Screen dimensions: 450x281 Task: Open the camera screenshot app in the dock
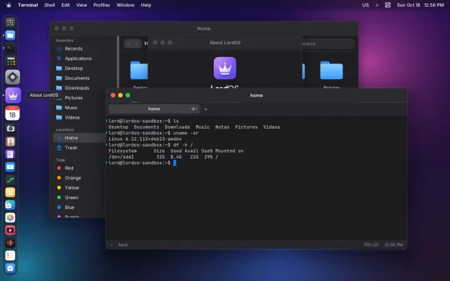pyautogui.click(x=11, y=129)
